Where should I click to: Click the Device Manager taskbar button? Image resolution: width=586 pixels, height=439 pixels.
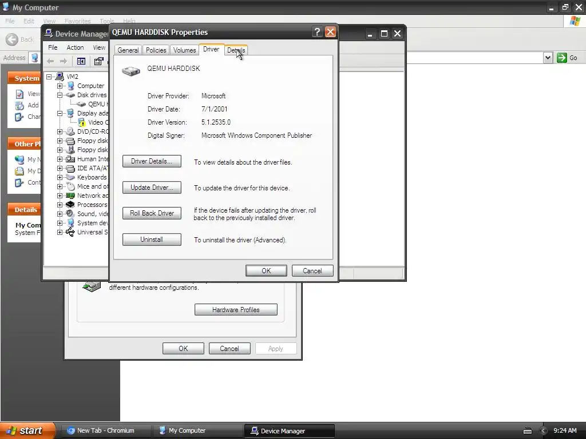click(x=289, y=431)
